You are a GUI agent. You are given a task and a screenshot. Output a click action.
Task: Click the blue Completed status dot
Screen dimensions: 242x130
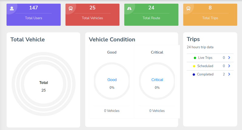[194, 75]
